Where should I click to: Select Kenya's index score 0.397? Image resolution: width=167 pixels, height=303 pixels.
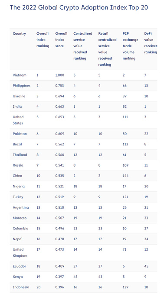point(59,277)
